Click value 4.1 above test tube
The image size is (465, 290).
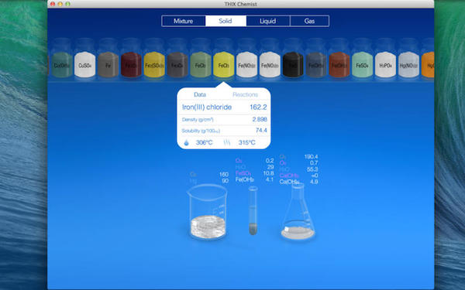pyautogui.click(x=270, y=179)
